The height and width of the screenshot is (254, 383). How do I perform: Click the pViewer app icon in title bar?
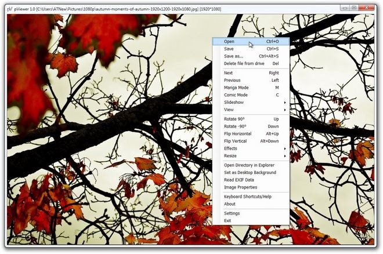click(10, 7)
